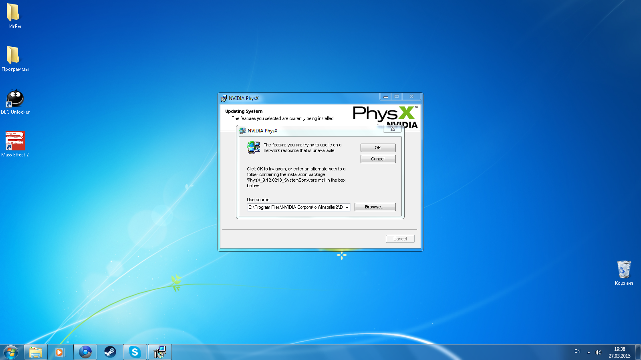Open the Программы folder icon
Viewport: 641px width, 360px height.
click(14, 58)
